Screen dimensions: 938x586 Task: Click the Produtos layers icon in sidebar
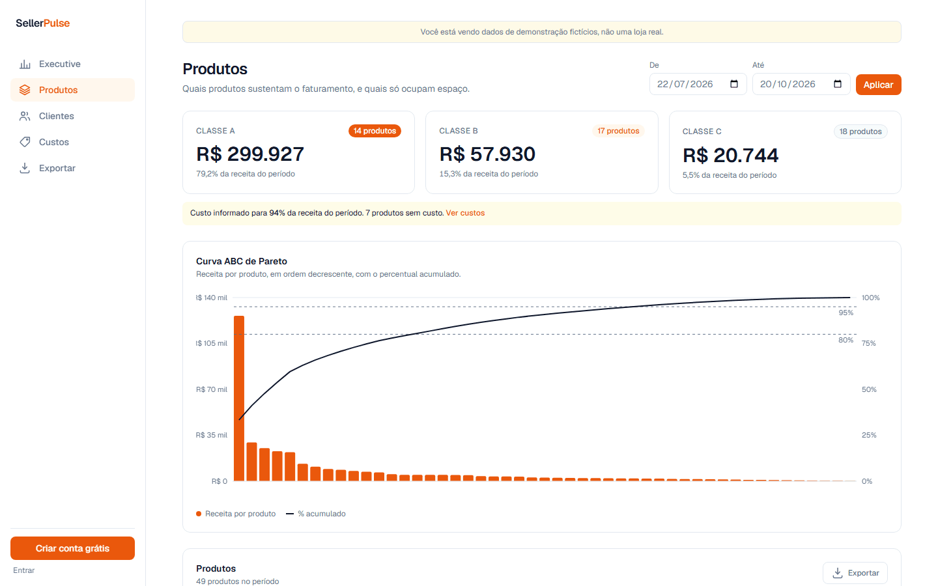tap(25, 90)
